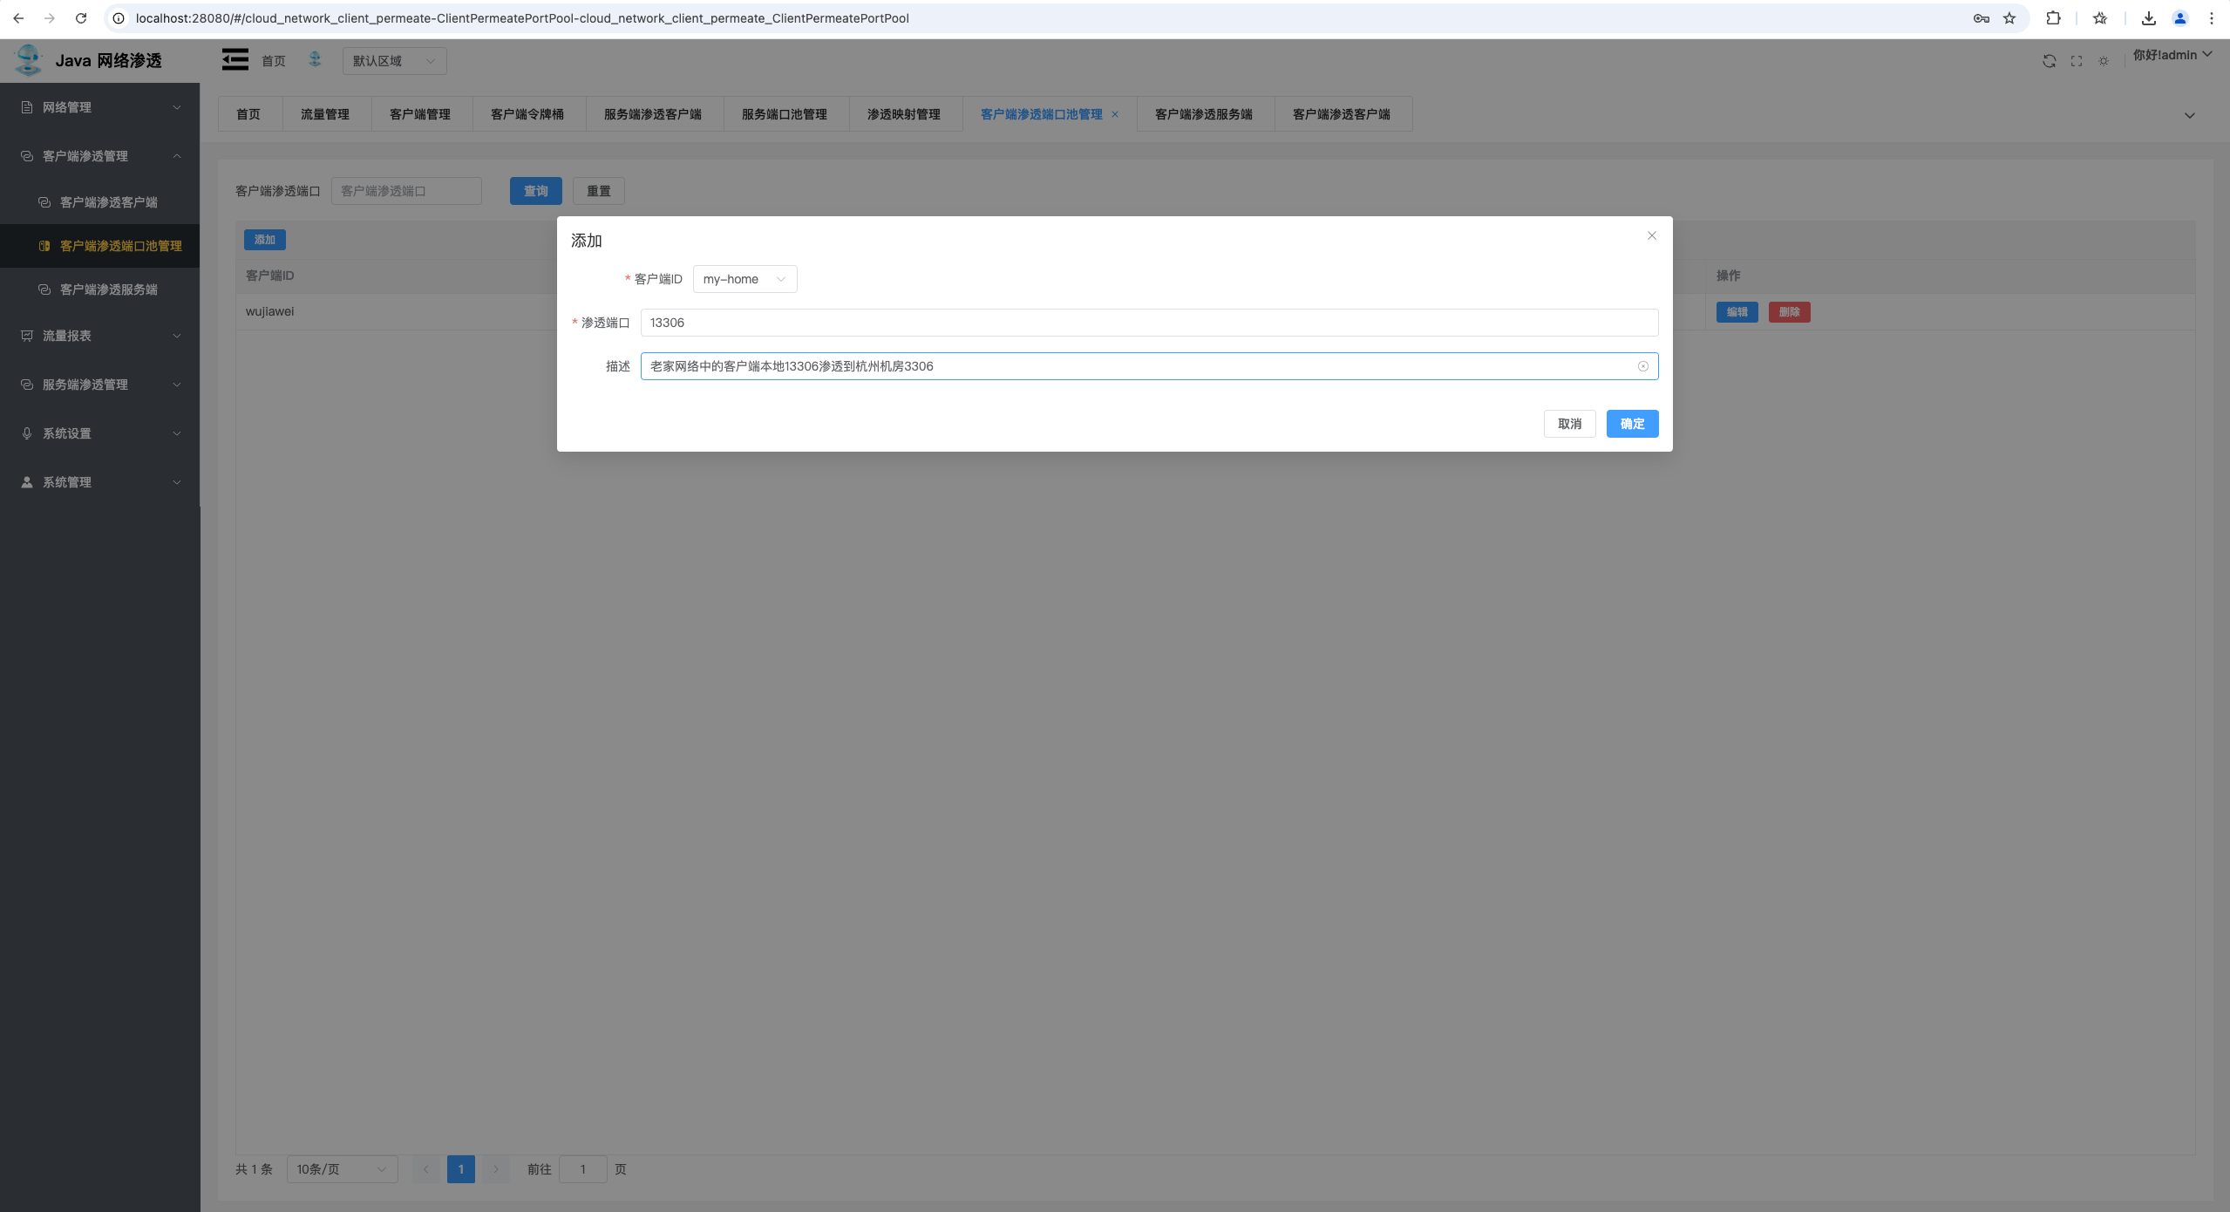The height and width of the screenshot is (1212, 2230).
Task: Open 客户端渗透服务端 in sidebar
Action: (x=108, y=289)
